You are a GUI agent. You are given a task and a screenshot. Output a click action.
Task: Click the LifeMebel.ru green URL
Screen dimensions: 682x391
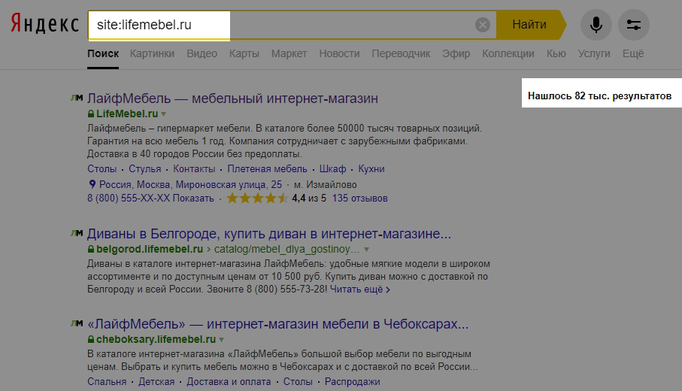coord(127,114)
